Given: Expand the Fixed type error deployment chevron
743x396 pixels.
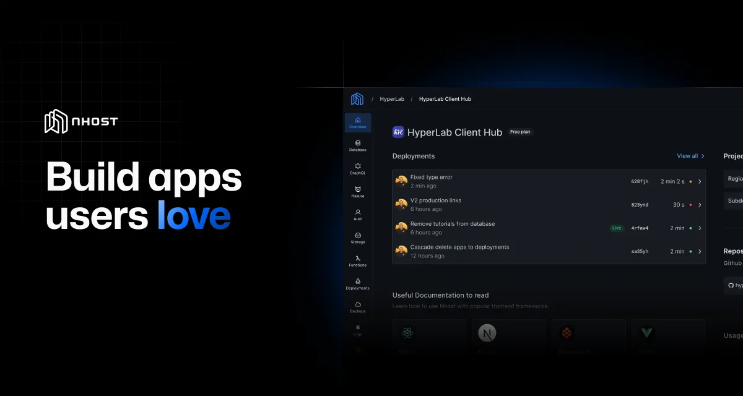Looking at the screenshot, I should 700,181.
